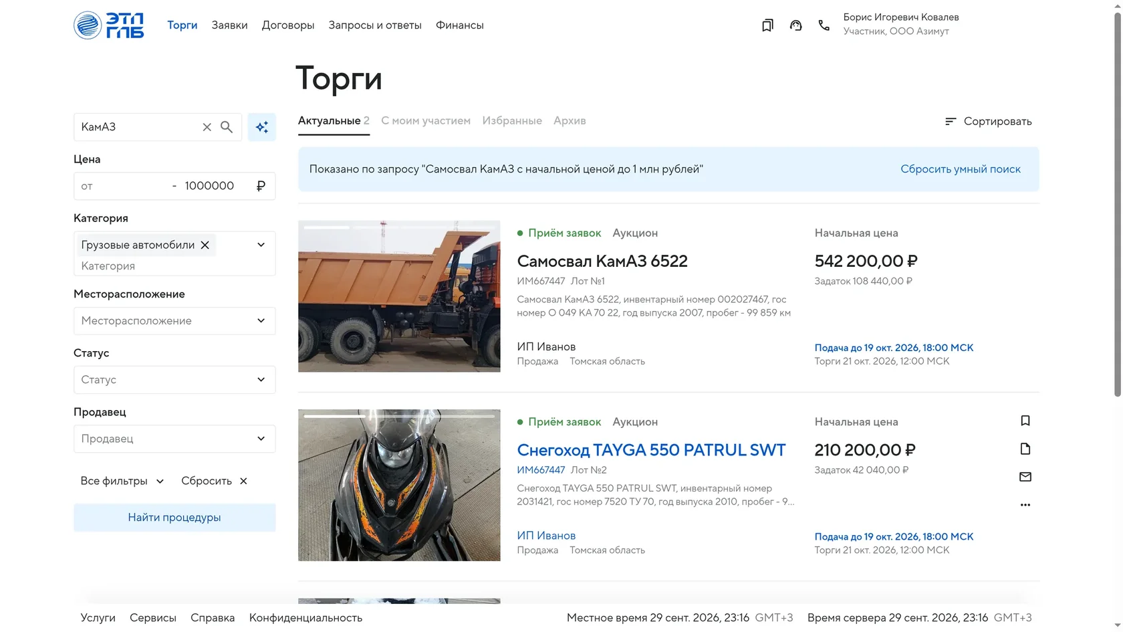The width and height of the screenshot is (1123, 632).
Task: Open the snowmobile photo thumbnail
Action: (399, 486)
